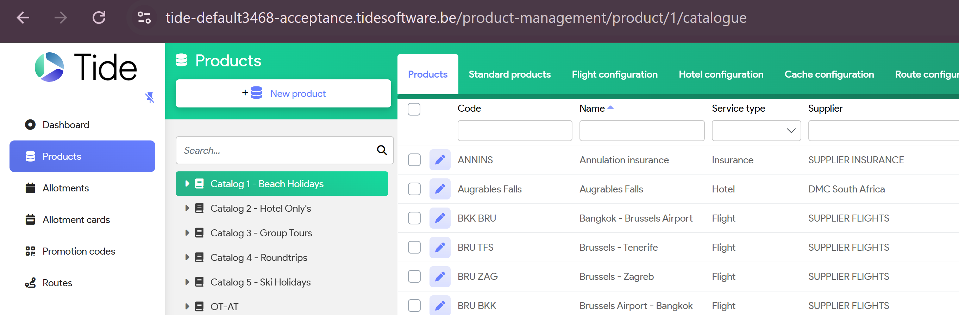The image size is (959, 315).
Task: Click the New product button
Action: click(x=283, y=94)
